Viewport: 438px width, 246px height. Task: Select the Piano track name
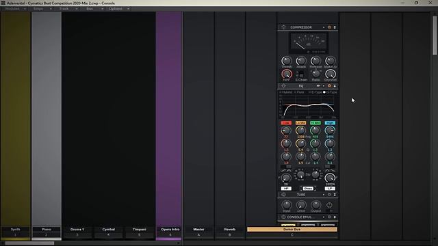pos(47,230)
